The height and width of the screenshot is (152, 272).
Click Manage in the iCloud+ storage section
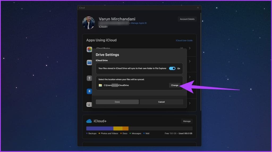(187, 121)
